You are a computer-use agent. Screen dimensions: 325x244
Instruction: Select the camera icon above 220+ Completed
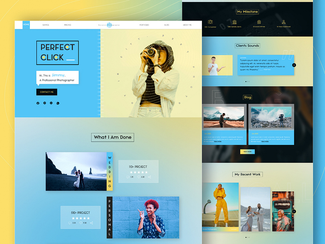210,22
